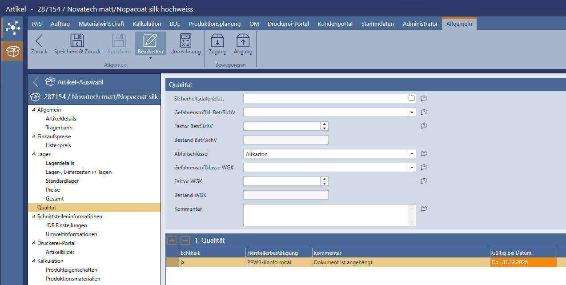Click box icon beside article 287154 header
The height and width of the screenshot is (285, 566).
coord(36,97)
